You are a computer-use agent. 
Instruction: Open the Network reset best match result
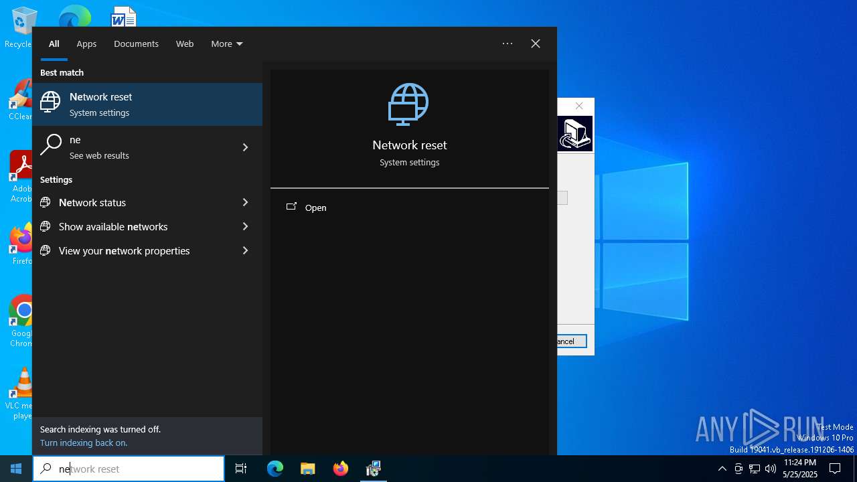pyautogui.click(x=147, y=104)
